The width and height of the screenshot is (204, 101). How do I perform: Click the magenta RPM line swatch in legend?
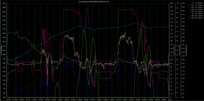(x=189, y=16)
